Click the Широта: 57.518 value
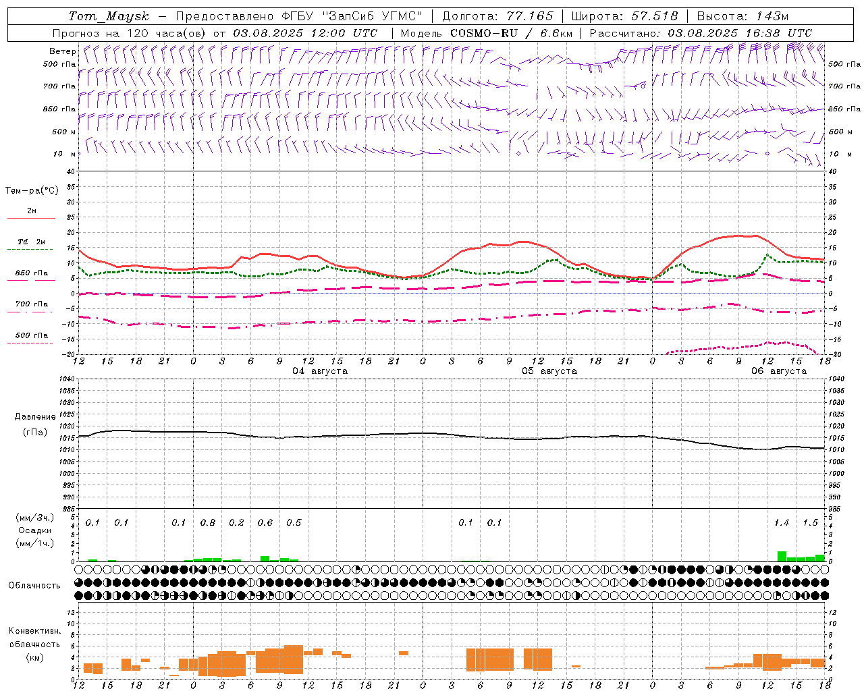Viewport: 864px width, 691px height. coord(624,16)
